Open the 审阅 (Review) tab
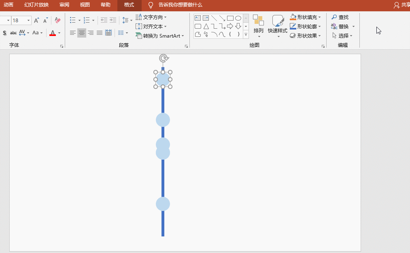This screenshot has width=410, height=253. click(x=64, y=5)
